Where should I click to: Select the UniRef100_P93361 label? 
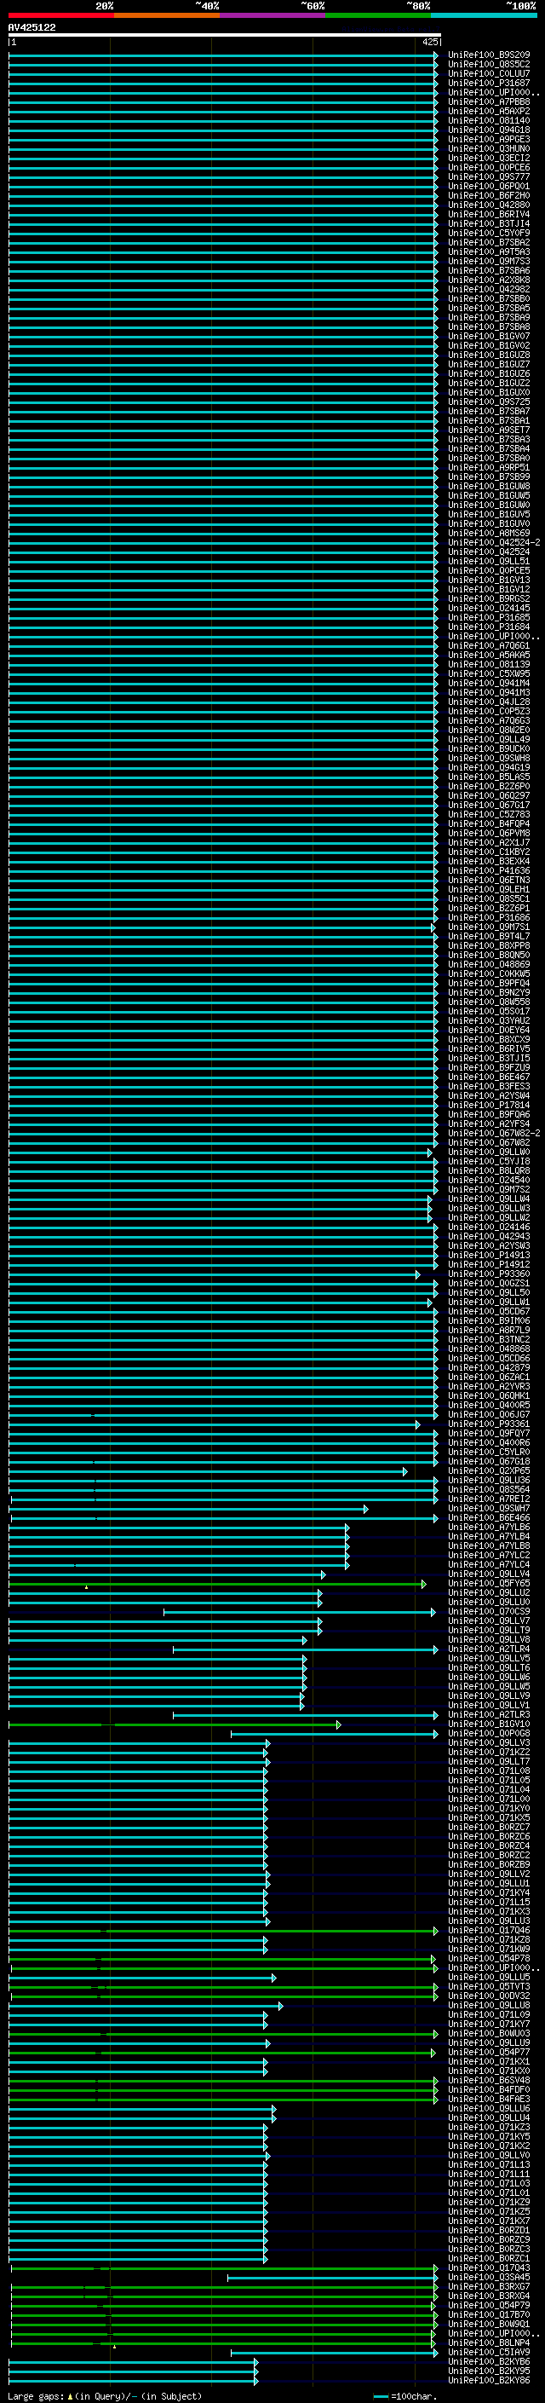coord(489,1424)
